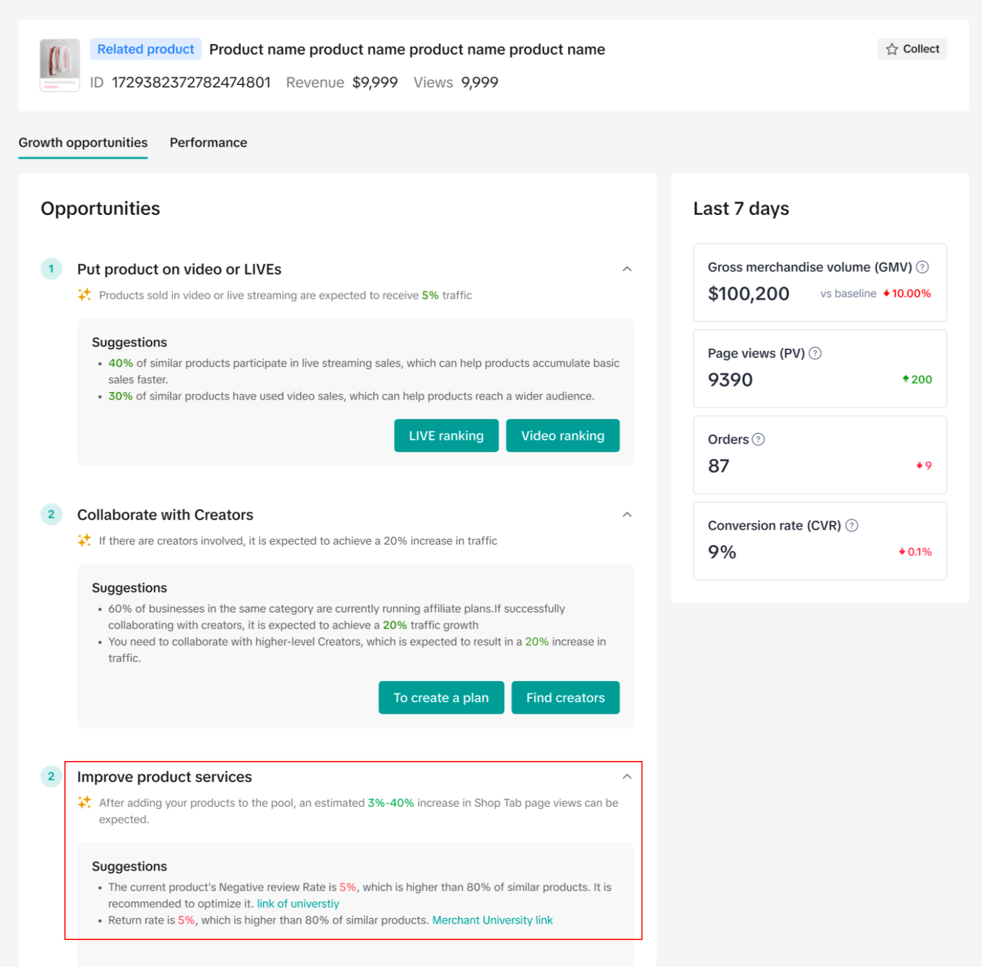The image size is (982, 967).
Task: Click the Find creators button
Action: [x=565, y=697]
